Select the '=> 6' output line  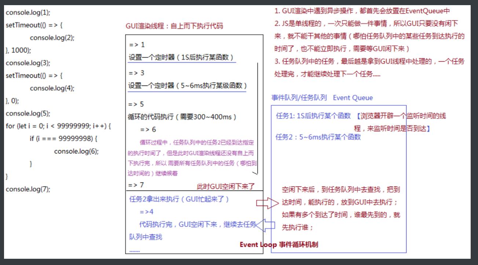(x=148, y=130)
